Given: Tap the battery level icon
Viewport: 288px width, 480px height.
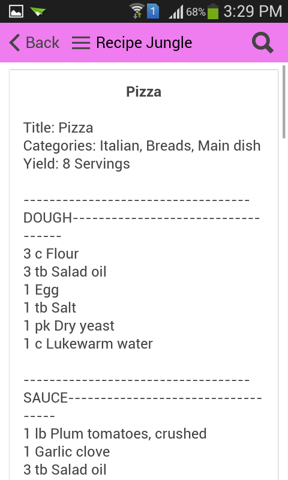Looking at the screenshot, I should [213, 11].
